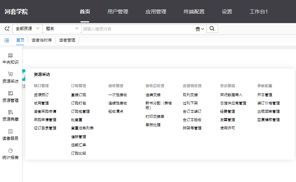This screenshot has height=182, width=296.
Task: Click the advanced search icon left of 全部资源
Action: pyautogui.click(x=6, y=29)
